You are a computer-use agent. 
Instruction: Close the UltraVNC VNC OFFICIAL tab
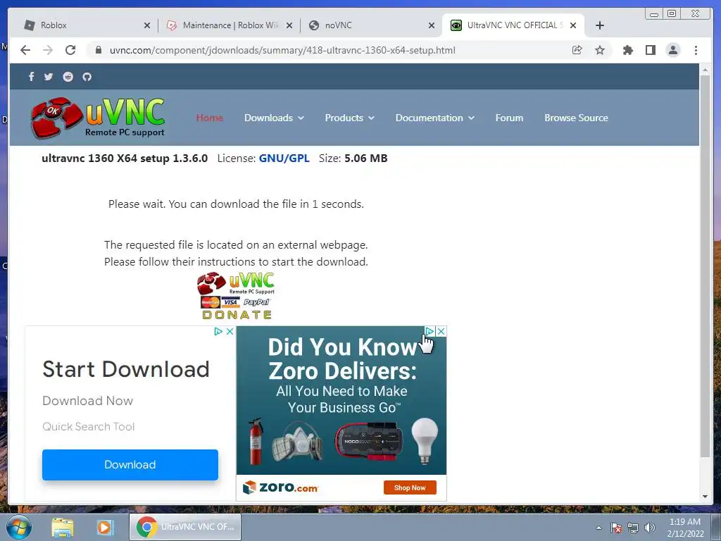point(573,25)
